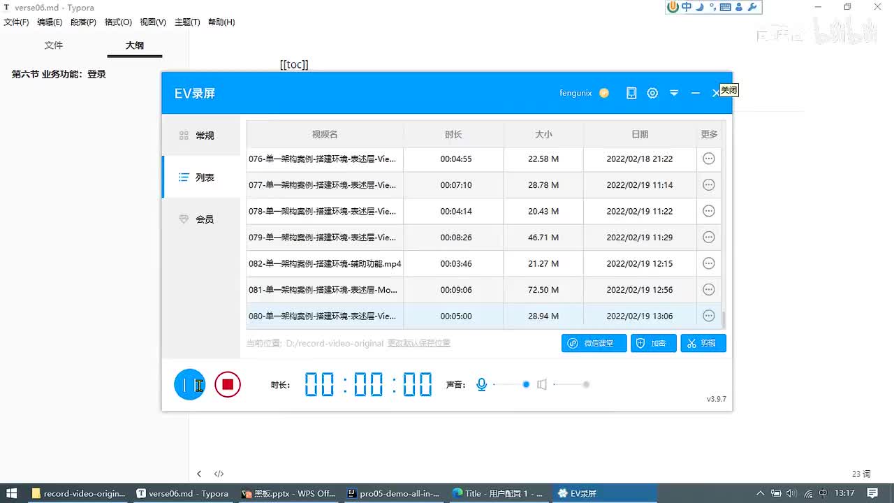Click the video list vertical scrollbar

724,319
